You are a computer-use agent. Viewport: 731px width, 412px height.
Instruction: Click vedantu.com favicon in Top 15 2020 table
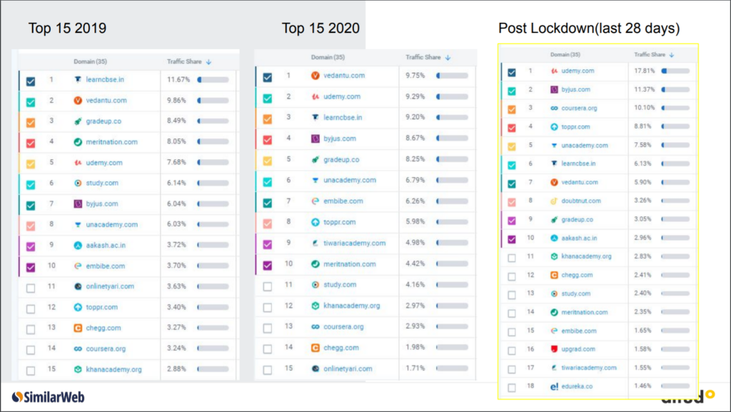(x=316, y=76)
